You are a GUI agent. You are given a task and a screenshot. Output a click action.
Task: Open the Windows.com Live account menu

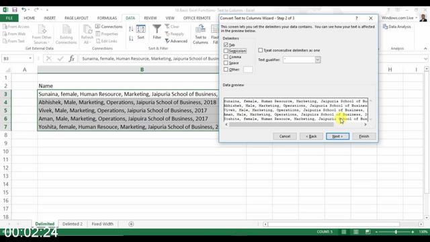coord(399,18)
